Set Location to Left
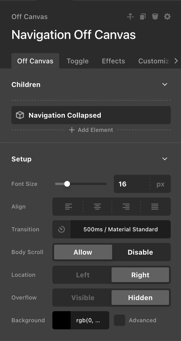The image size is (181, 341). pos(83,275)
